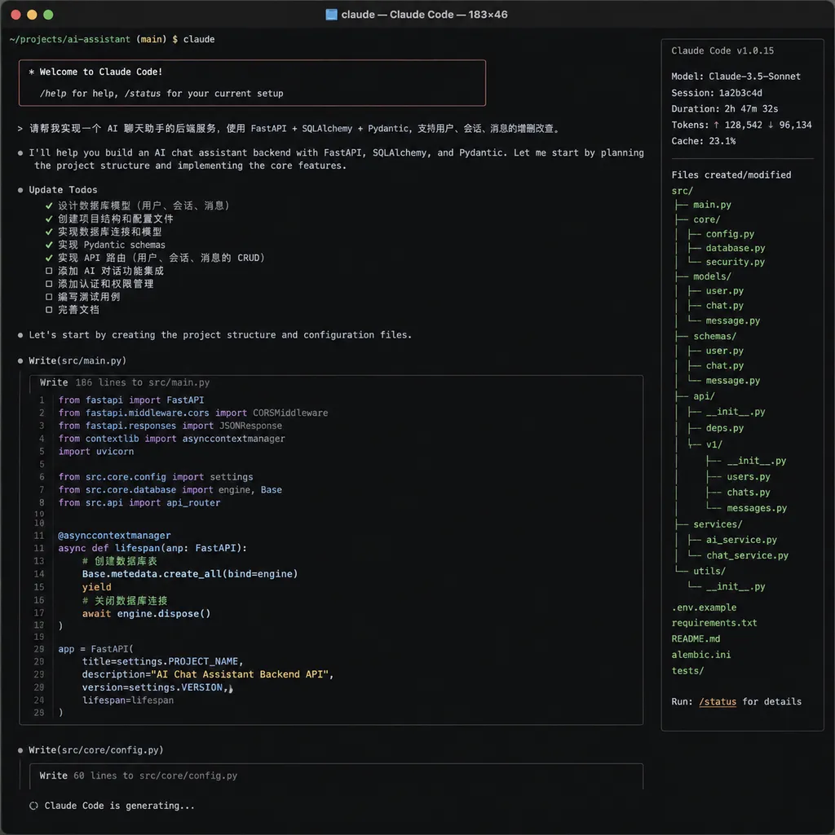Screen dimensions: 835x835
Task: Click the 'Session: 1a2b3c4d' line
Action: [716, 93]
